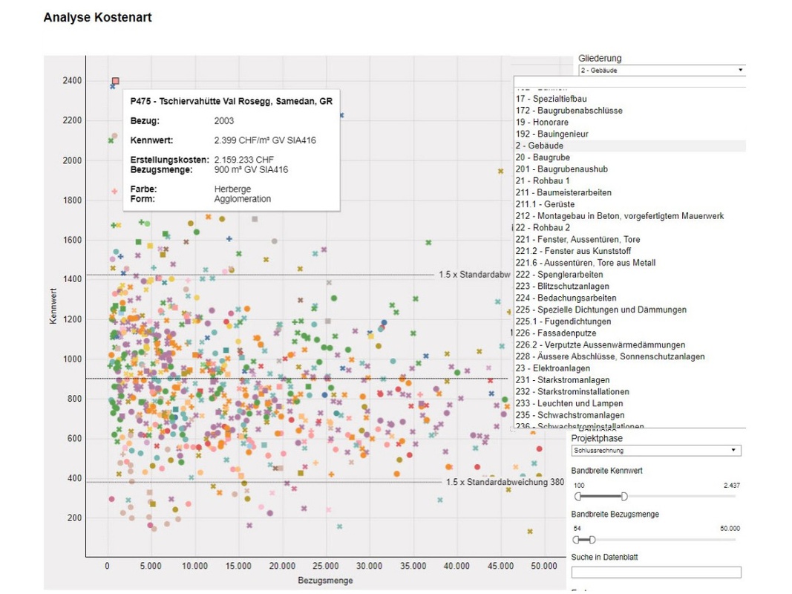This screenshot has height=594, width=792.
Task: Click left handle of Bandbreite Bezugsmenge slider
Action: (576, 540)
